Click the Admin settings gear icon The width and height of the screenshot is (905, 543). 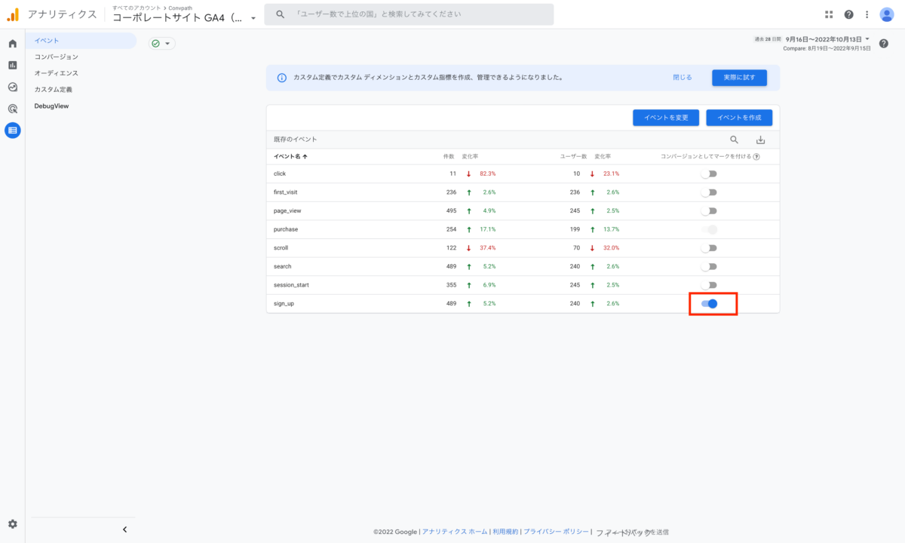click(x=13, y=524)
